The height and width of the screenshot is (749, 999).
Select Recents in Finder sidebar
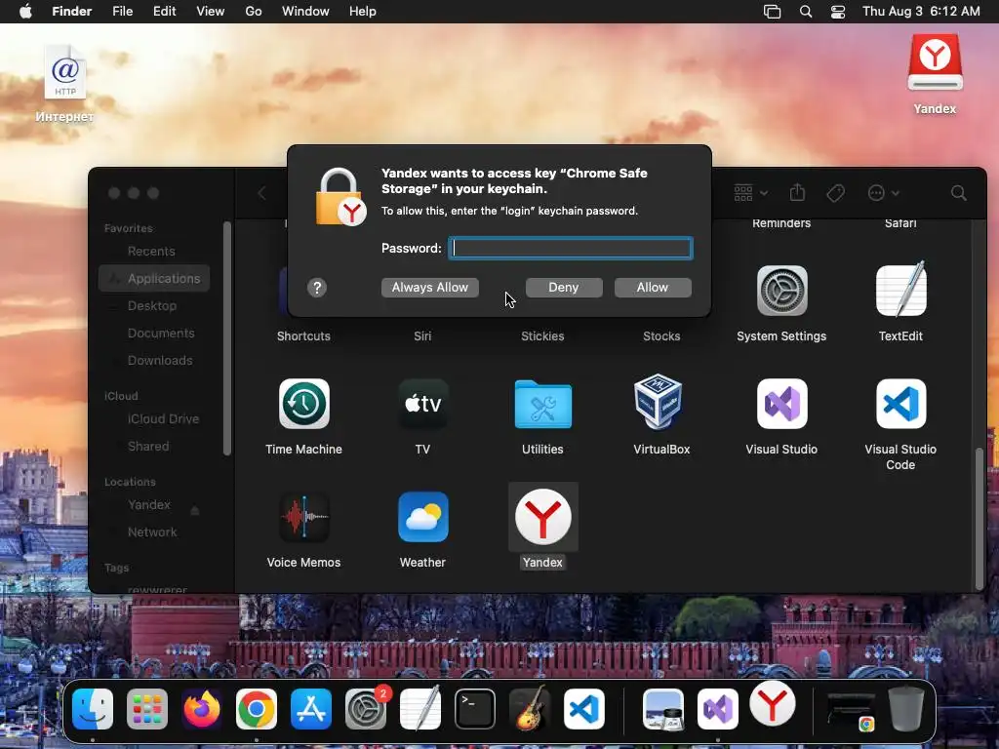[151, 251]
